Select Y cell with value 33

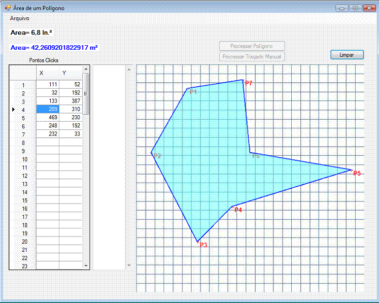tap(71, 133)
